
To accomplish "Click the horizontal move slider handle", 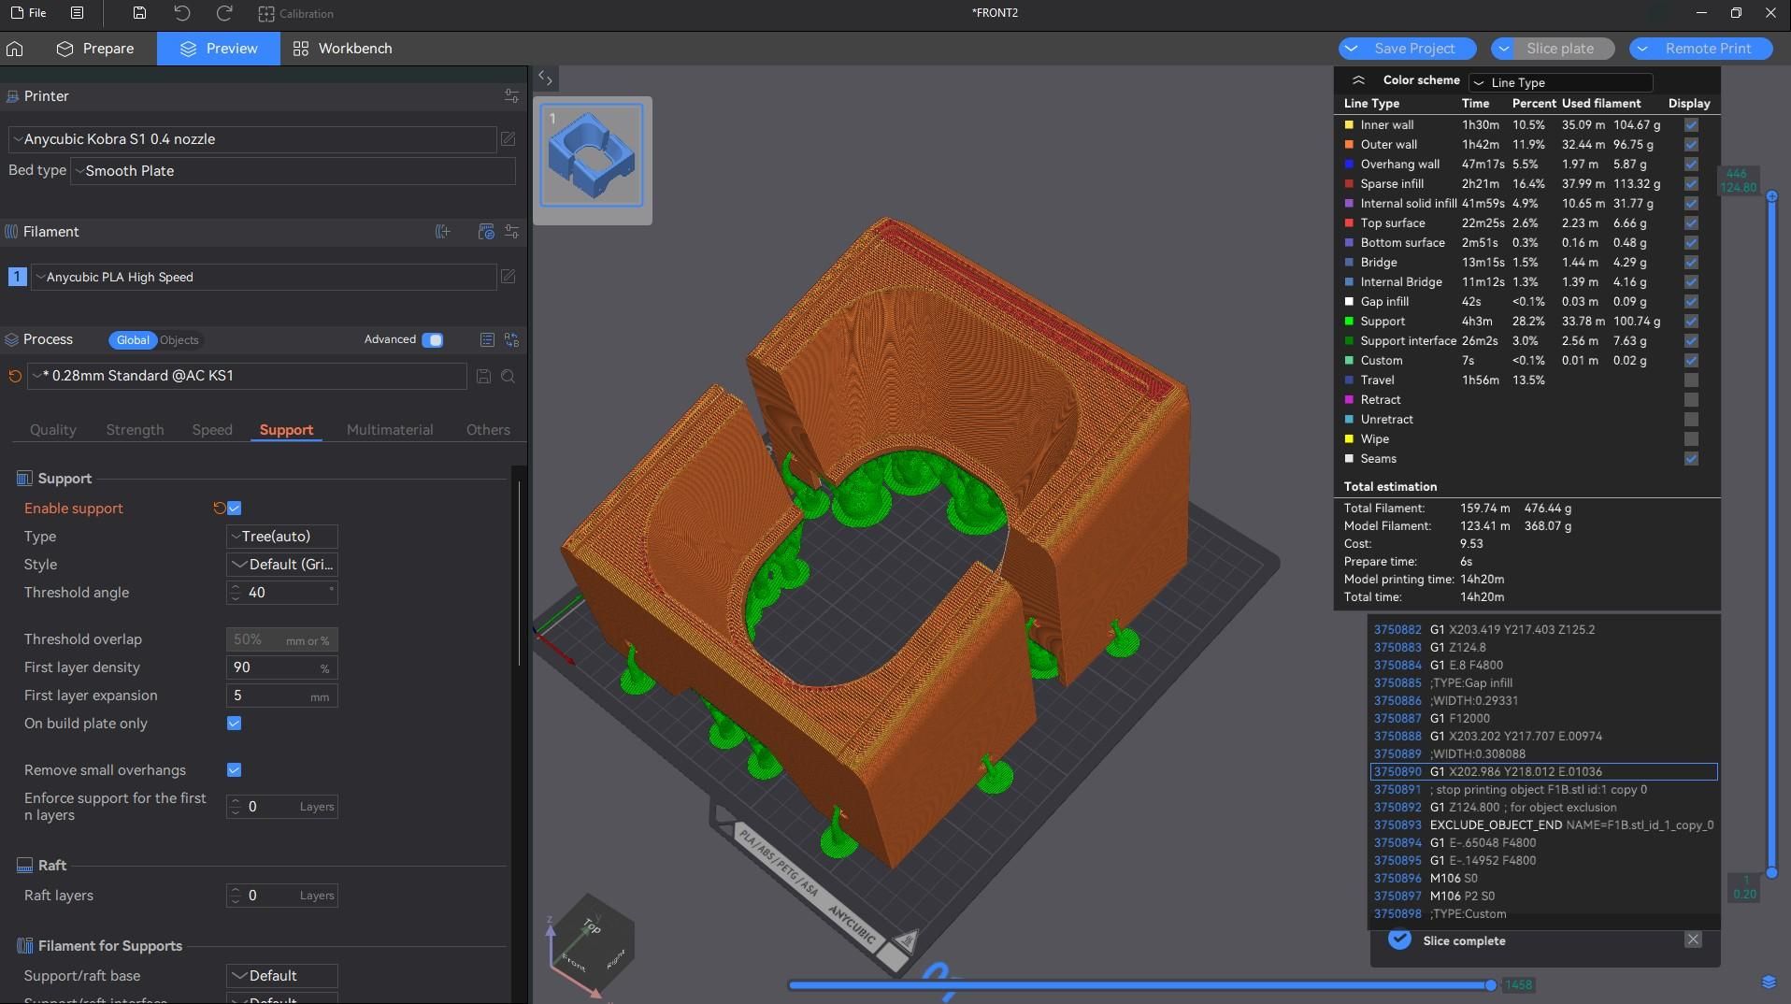I will click(1490, 984).
